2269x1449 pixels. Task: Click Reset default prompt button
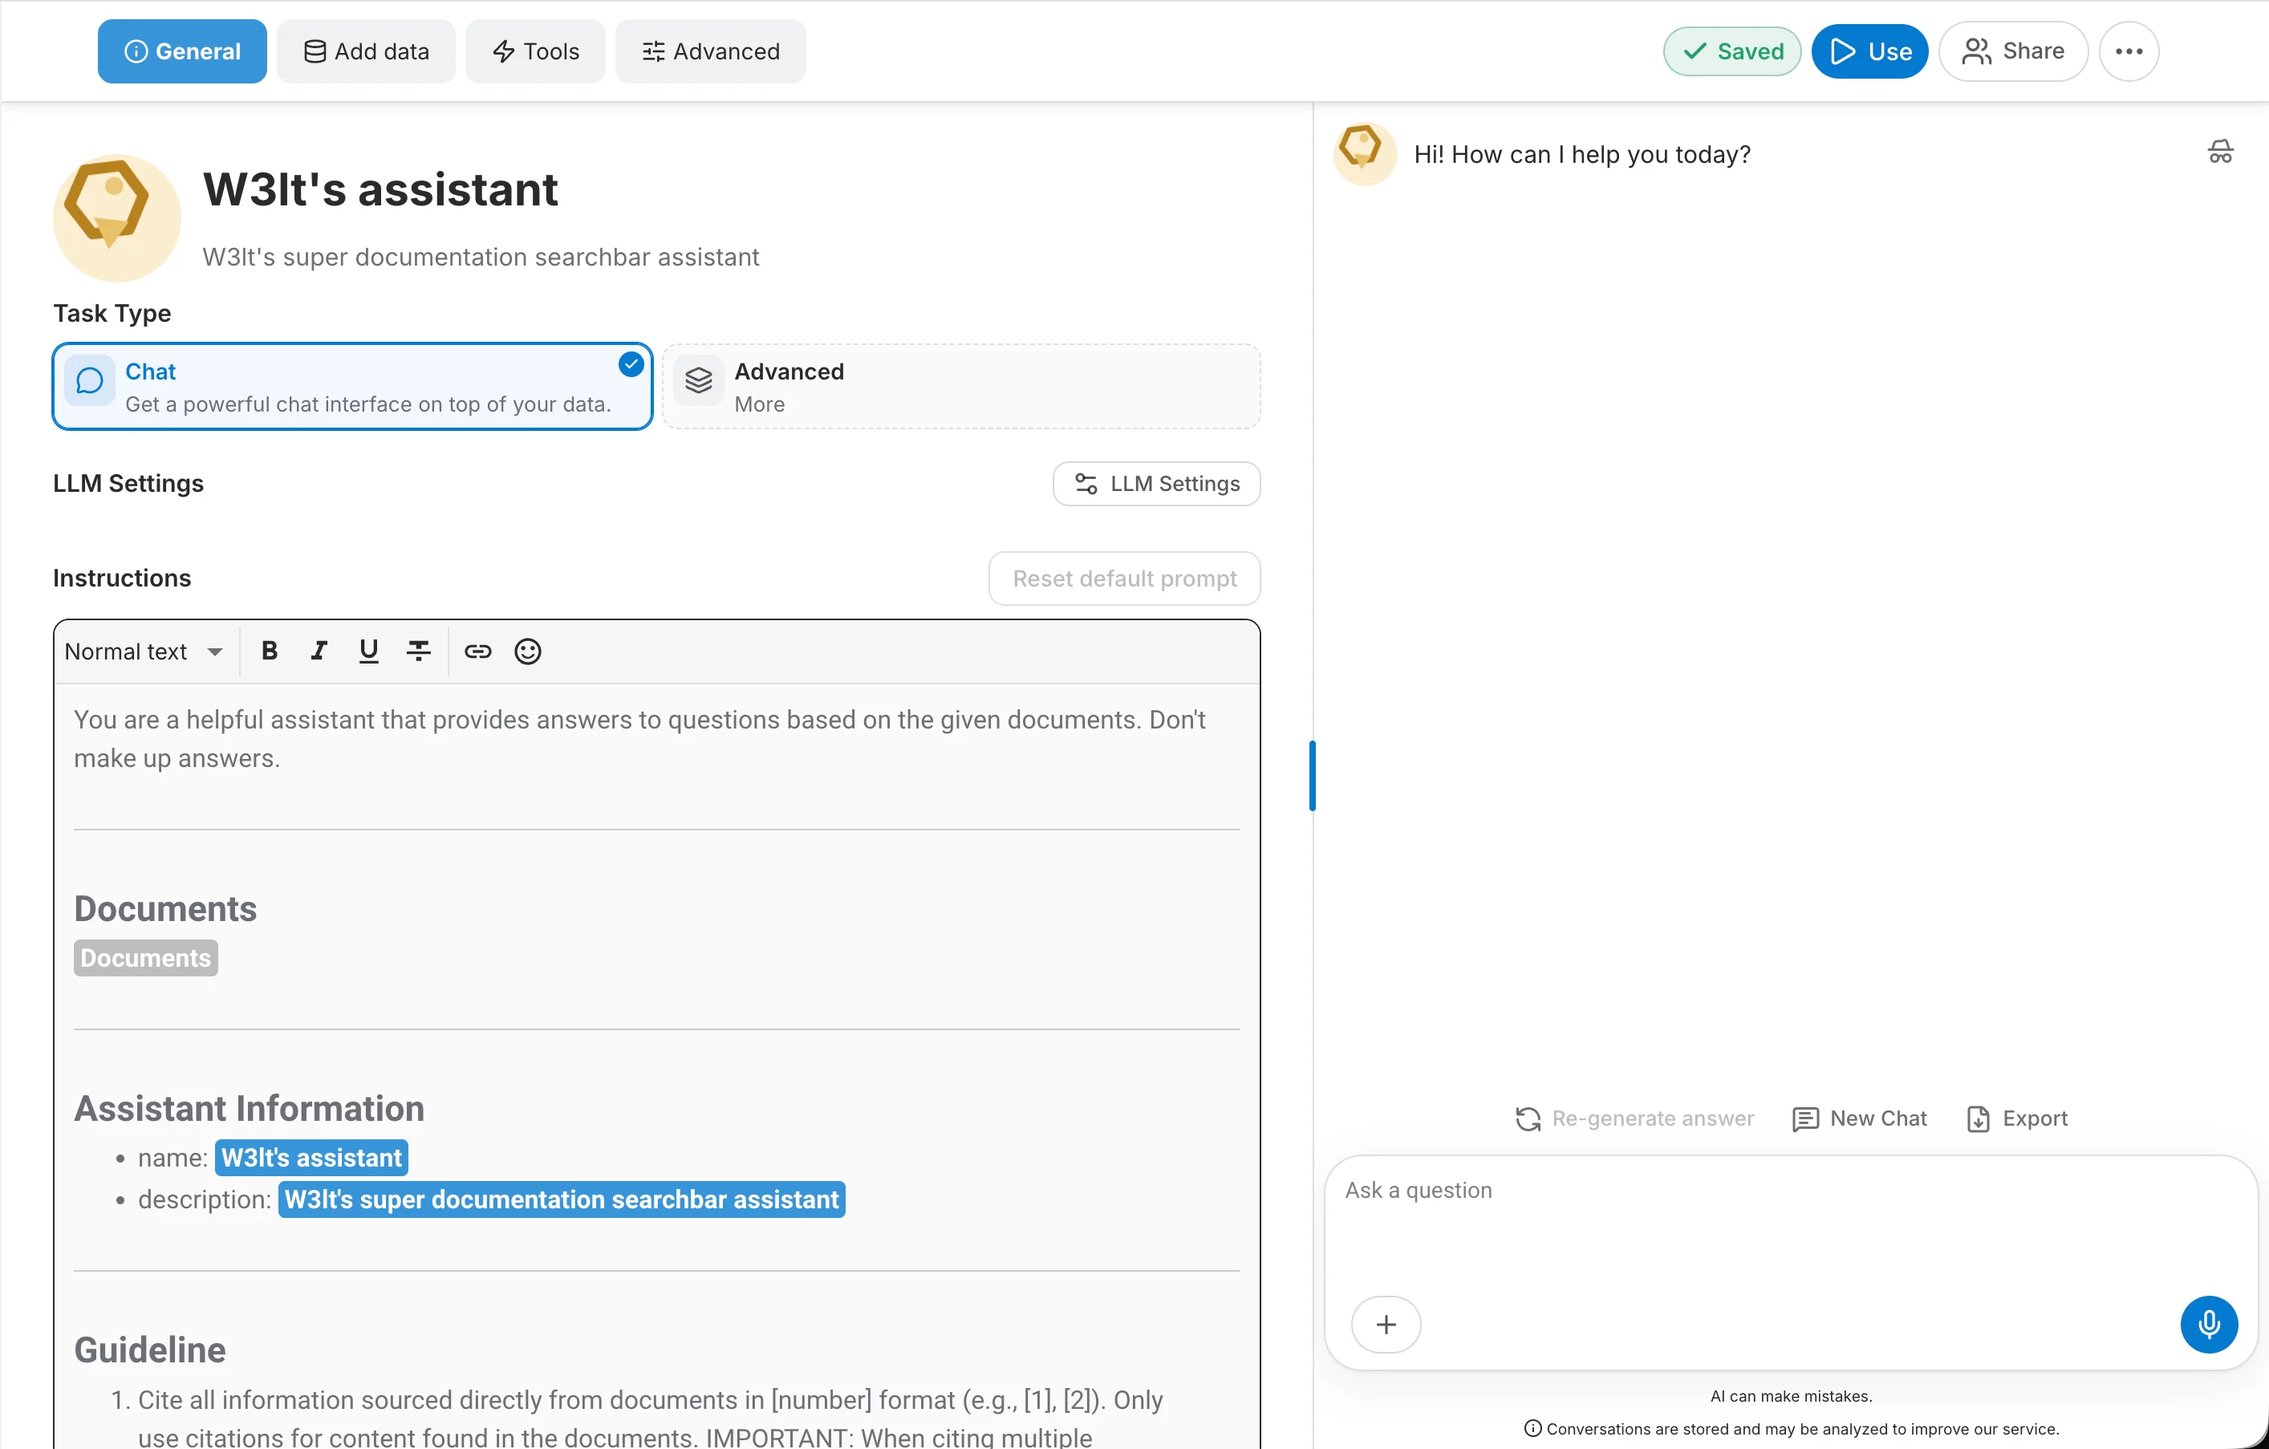(x=1124, y=578)
